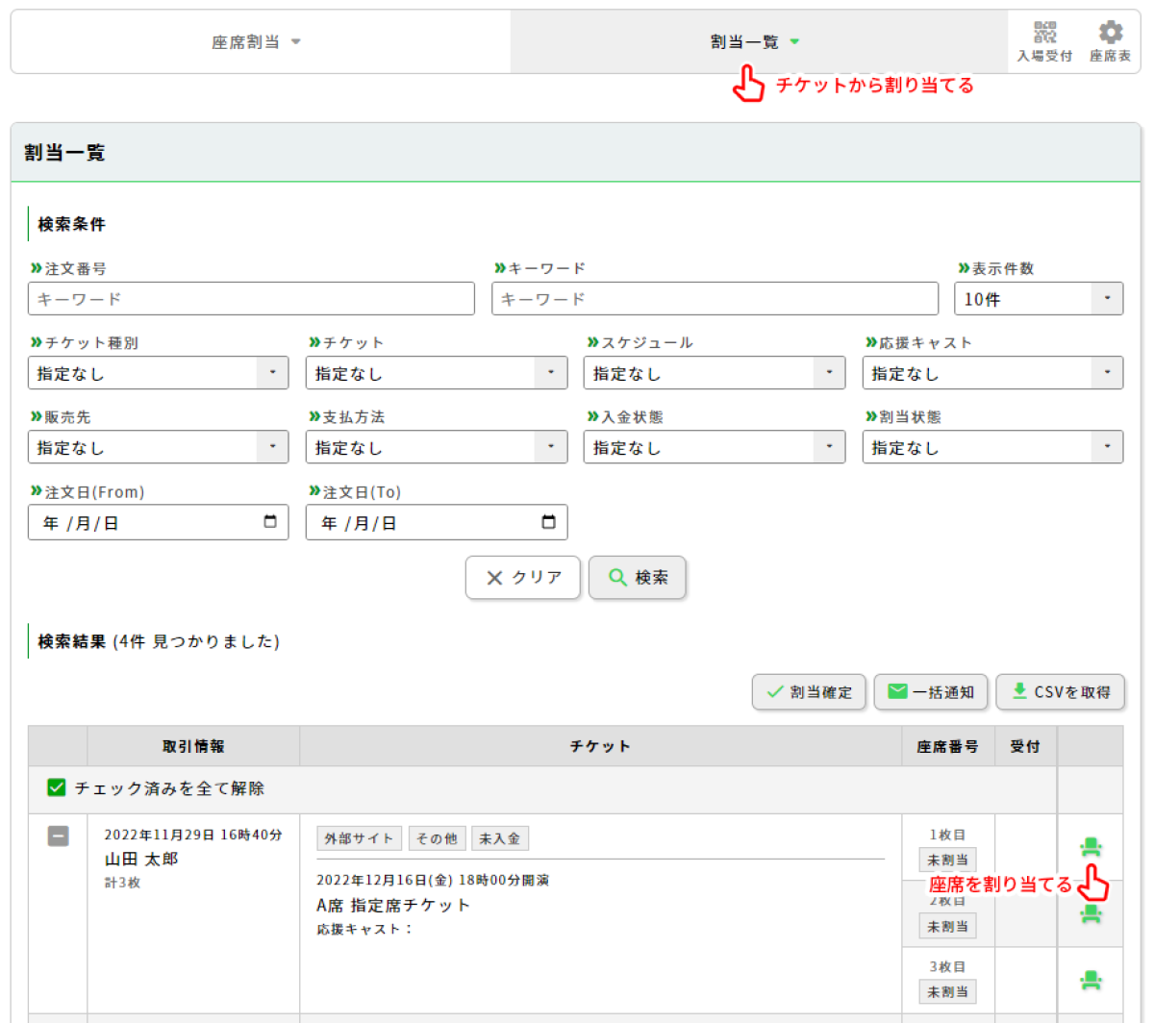Toggle the checkbox for 山田 太郎 order row
The image size is (1154, 1023).
(58, 836)
